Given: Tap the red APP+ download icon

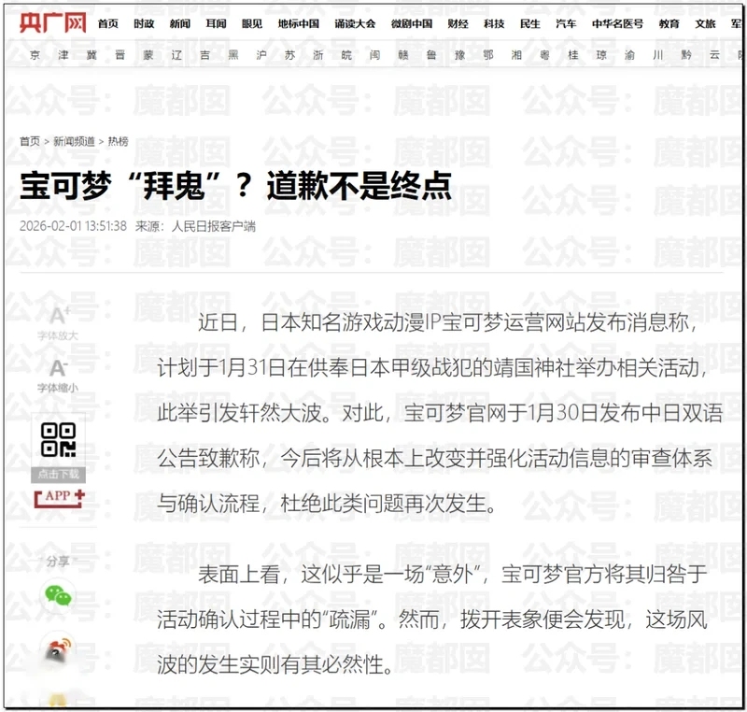Looking at the screenshot, I should pyautogui.click(x=59, y=497).
